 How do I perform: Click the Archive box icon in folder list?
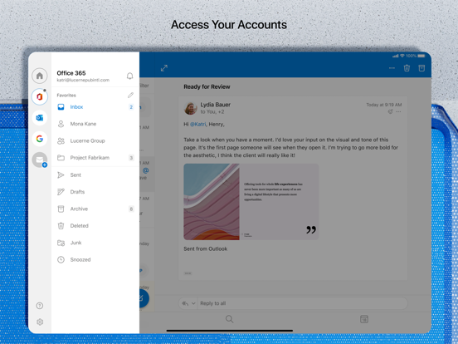(x=61, y=209)
